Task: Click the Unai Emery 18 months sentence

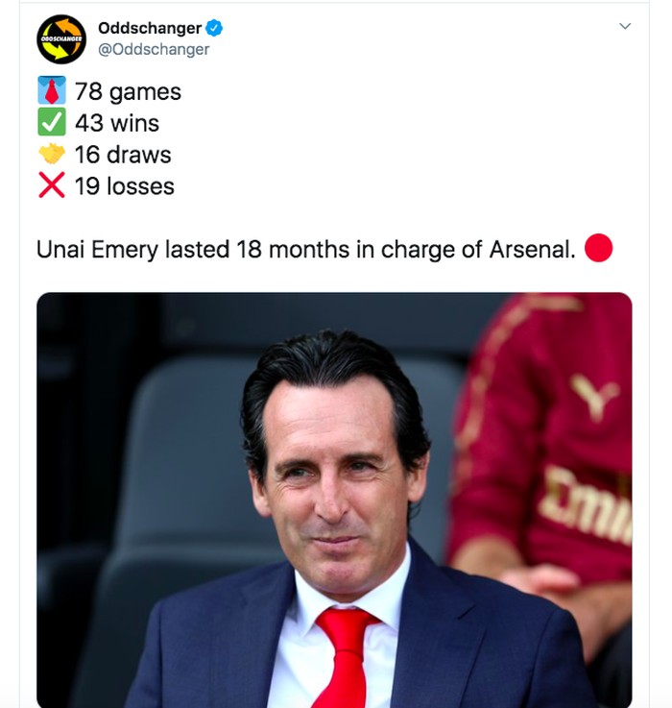Action: (x=305, y=250)
